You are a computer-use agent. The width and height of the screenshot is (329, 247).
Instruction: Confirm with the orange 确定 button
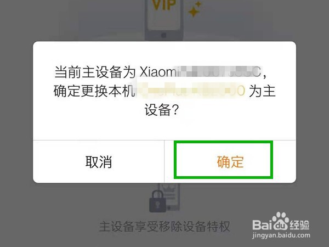point(230,161)
